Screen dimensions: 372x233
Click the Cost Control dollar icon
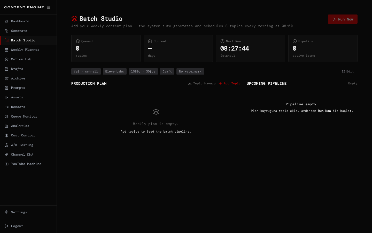(x=7, y=135)
